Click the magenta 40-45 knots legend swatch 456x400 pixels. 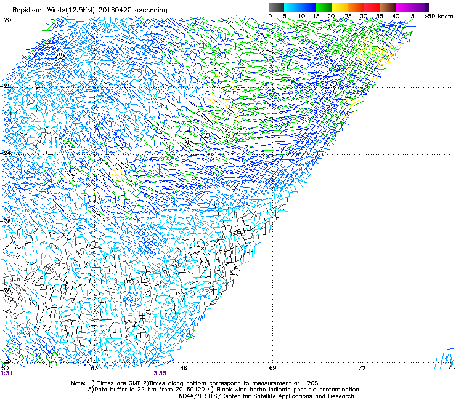[x=404, y=7]
